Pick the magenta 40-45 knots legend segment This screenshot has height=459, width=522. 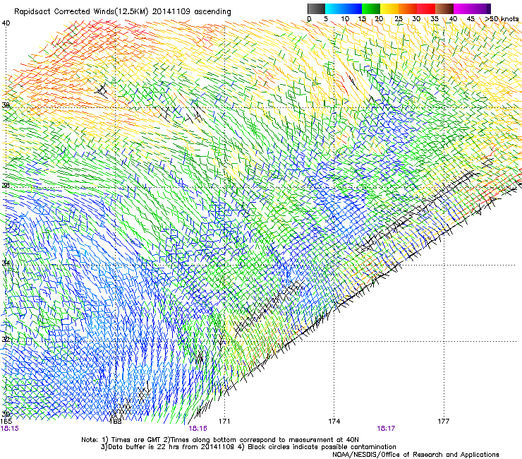point(463,8)
